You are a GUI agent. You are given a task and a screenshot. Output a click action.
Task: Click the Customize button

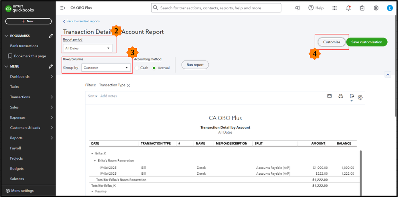pos(331,42)
